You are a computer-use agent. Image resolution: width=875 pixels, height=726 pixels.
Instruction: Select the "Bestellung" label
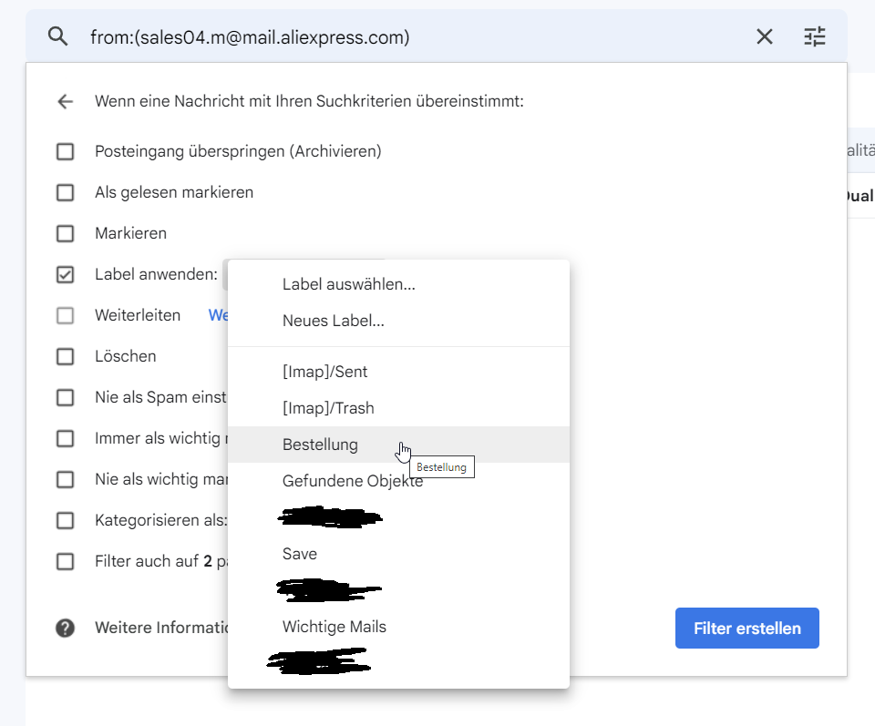click(x=321, y=445)
